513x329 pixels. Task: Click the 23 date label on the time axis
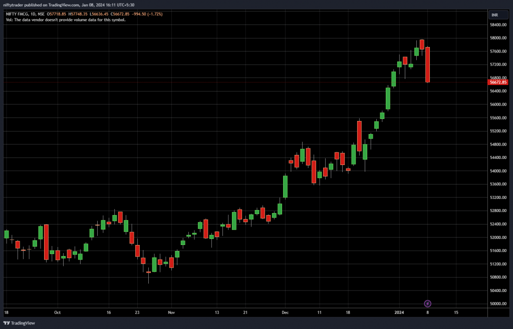[137, 312]
